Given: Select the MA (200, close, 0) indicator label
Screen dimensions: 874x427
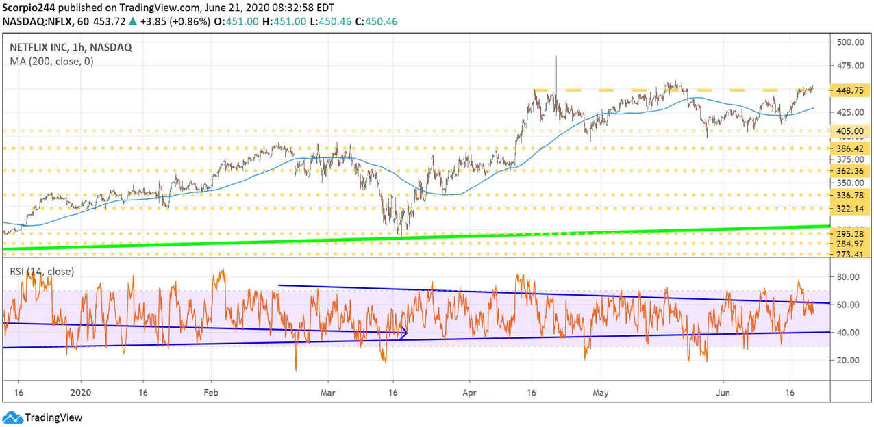Looking at the screenshot, I should coord(51,61).
